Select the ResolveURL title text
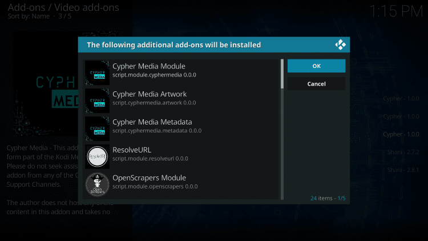Viewport: 428px width, 241px height. (x=132, y=150)
